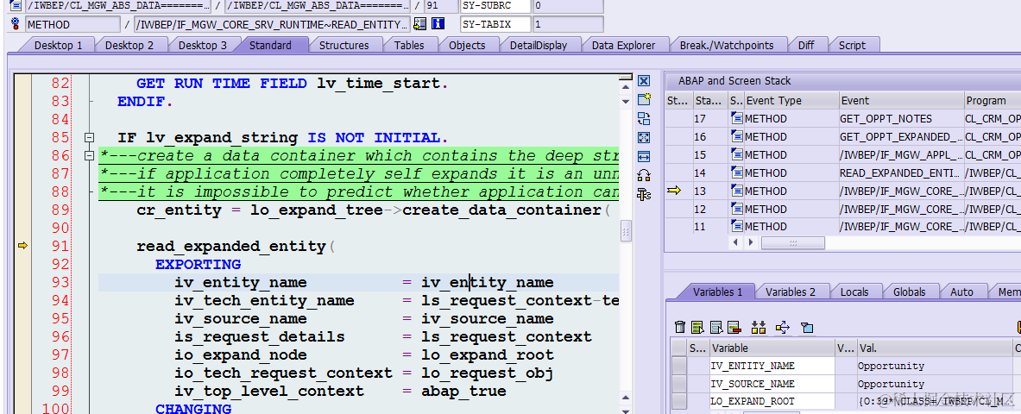Switch to Desktop 1 tab
This screenshot has height=414, width=1021.
pos(58,45)
